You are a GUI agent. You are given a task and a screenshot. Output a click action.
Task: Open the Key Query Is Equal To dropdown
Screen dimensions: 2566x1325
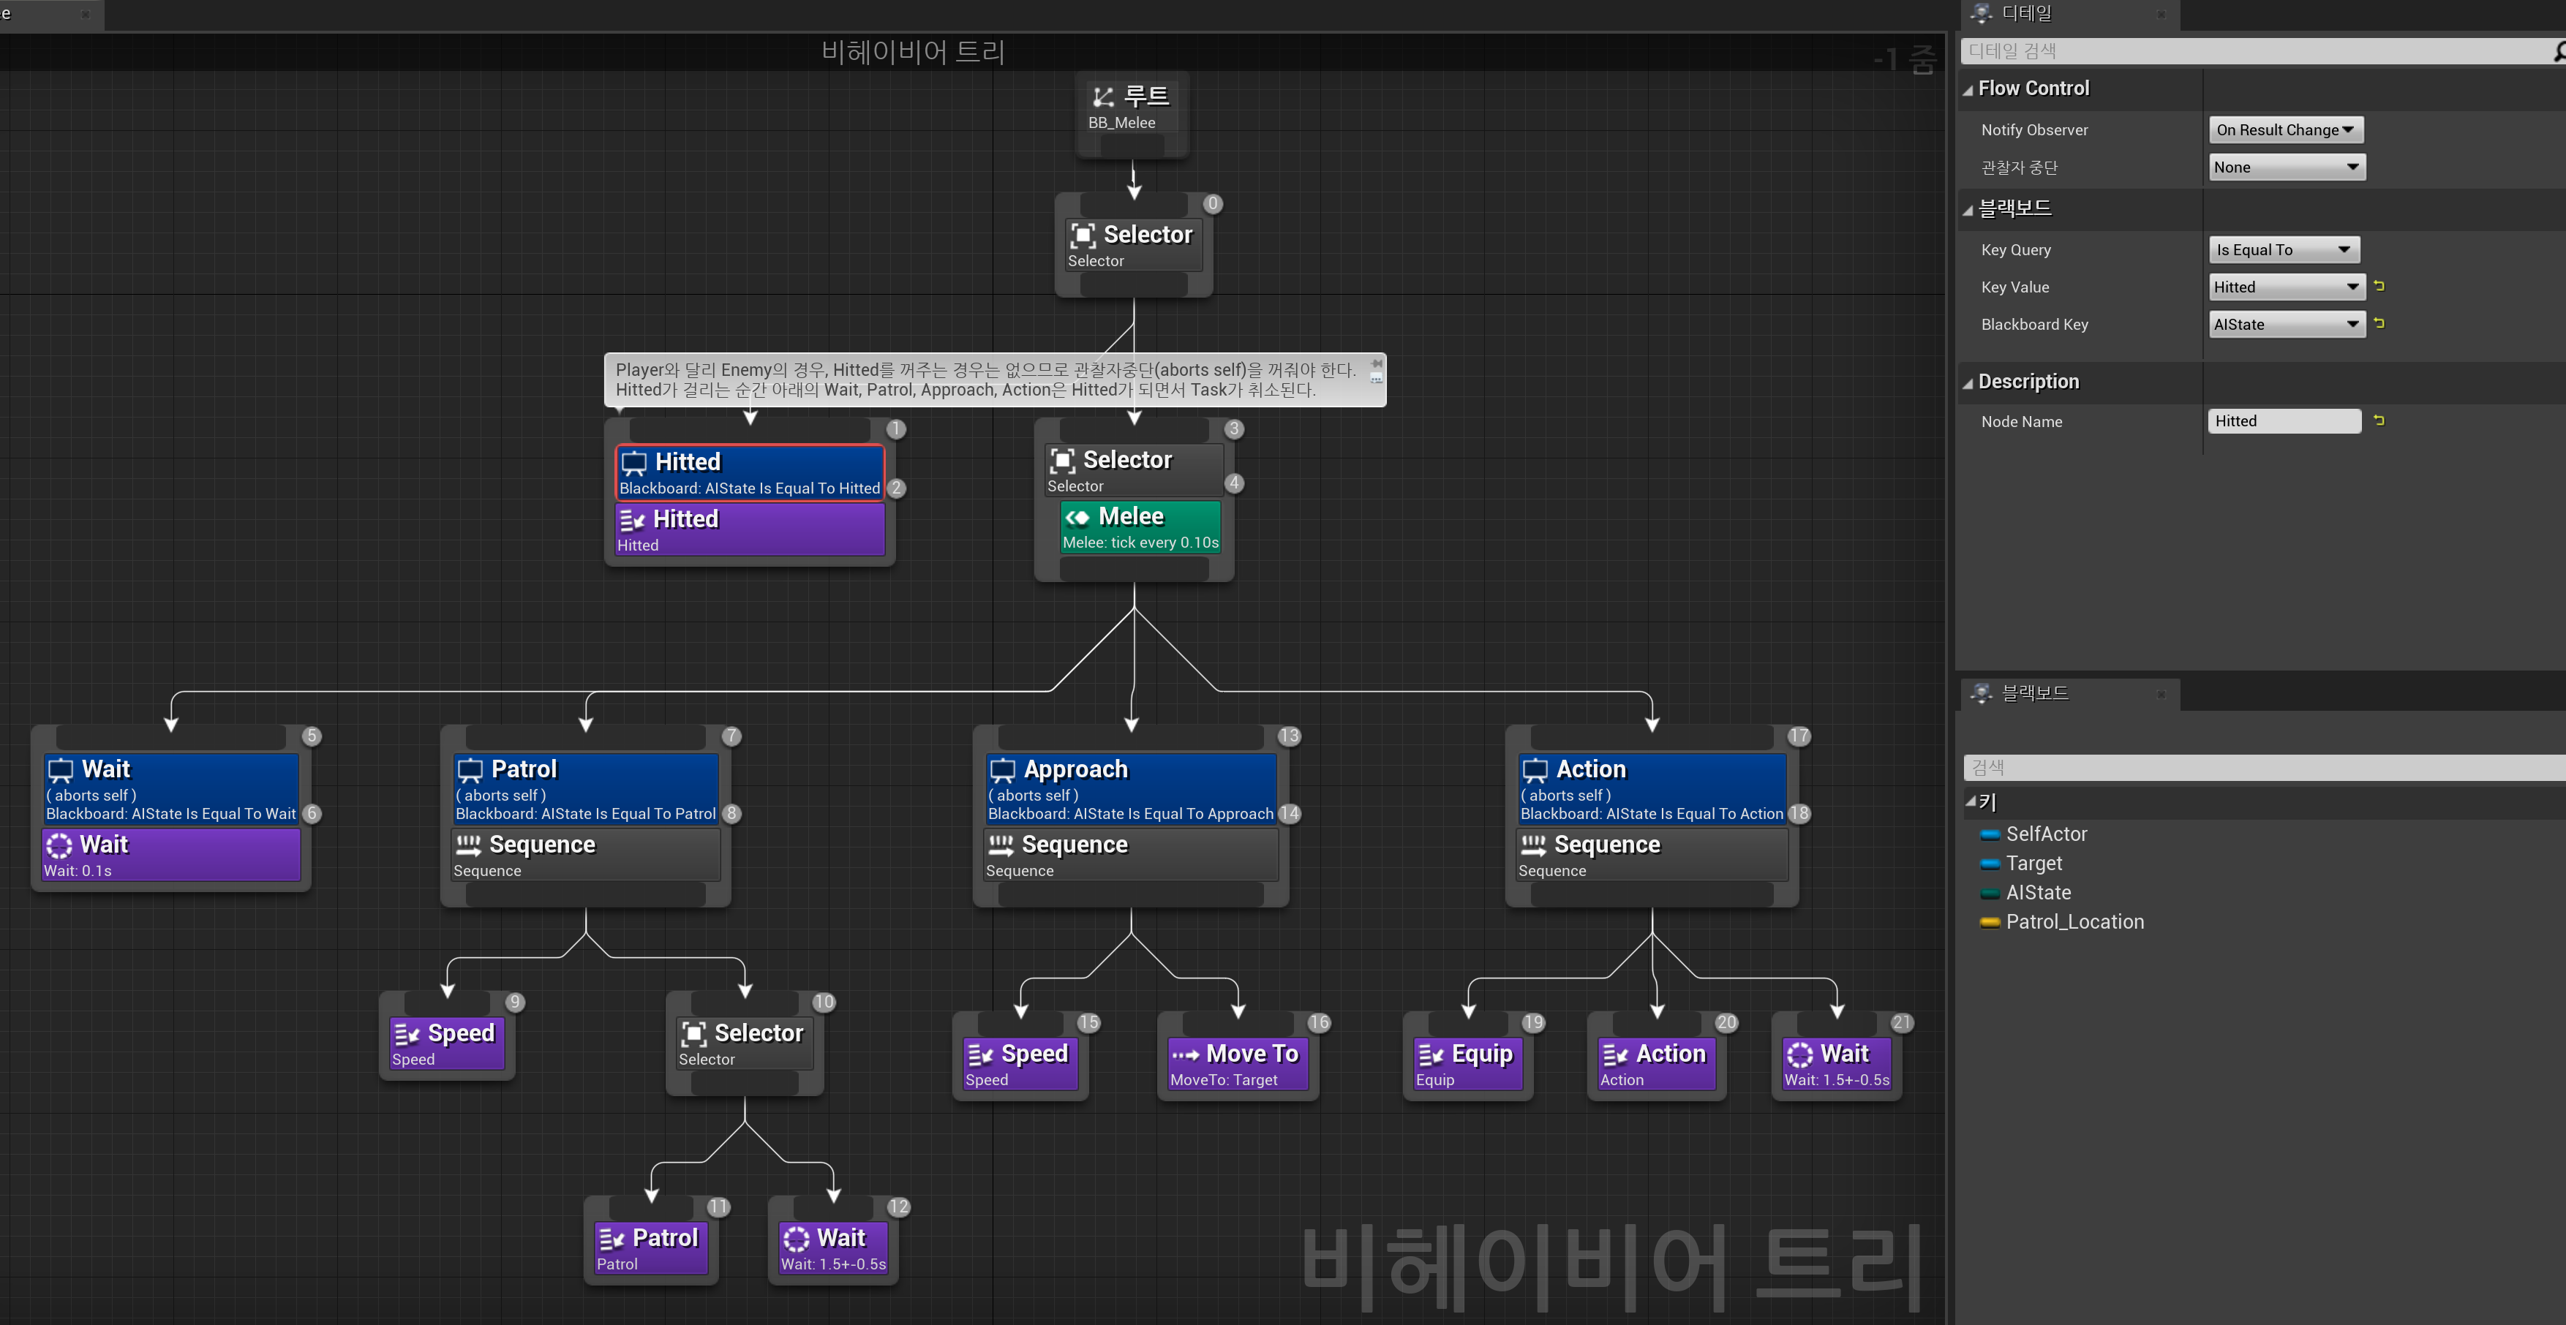pyautogui.click(x=2283, y=250)
